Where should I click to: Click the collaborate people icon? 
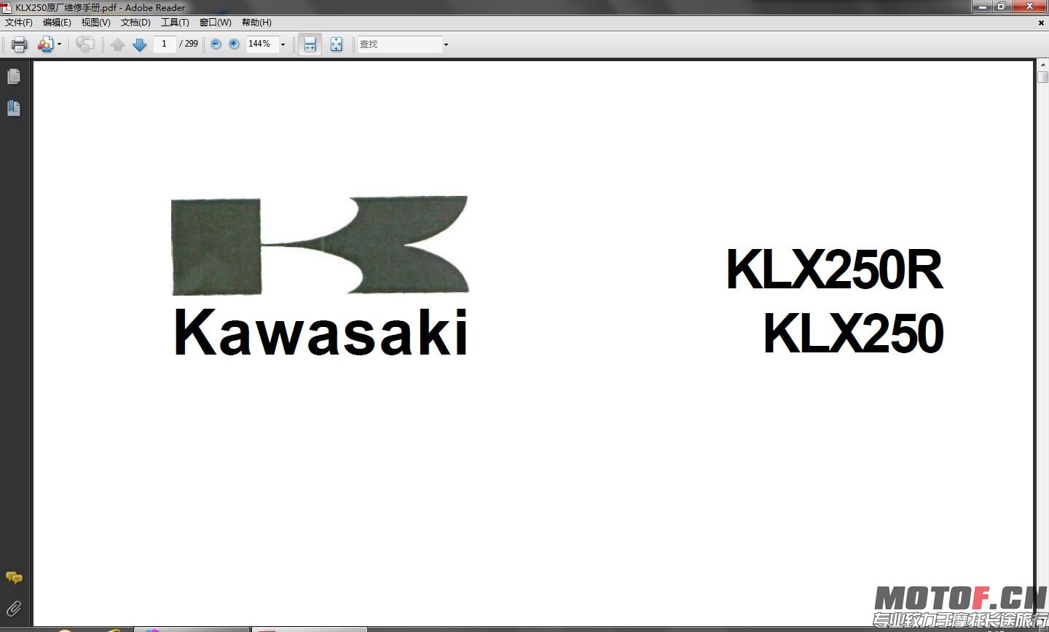[45, 44]
